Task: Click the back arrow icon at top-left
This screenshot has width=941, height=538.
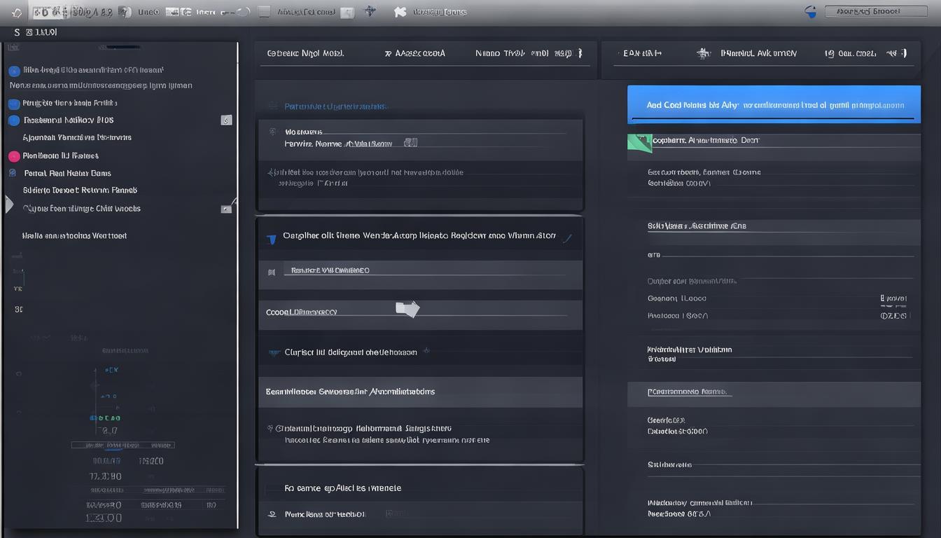Action: coord(17,13)
